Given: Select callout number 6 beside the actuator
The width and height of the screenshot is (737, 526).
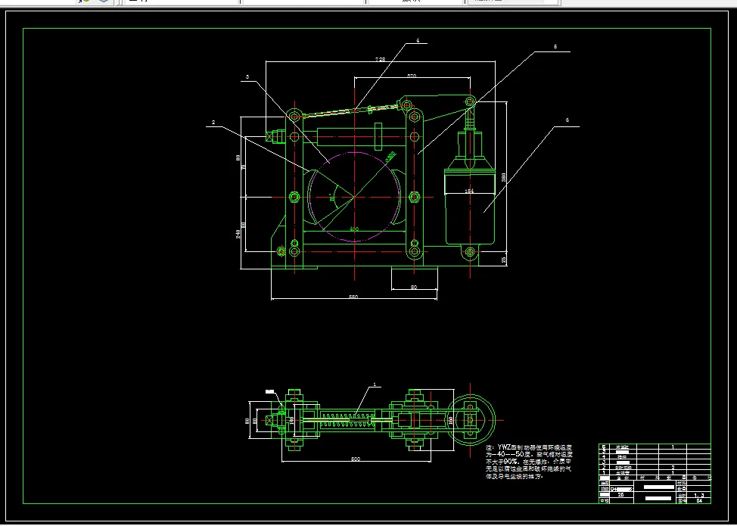Looking at the screenshot, I should (x=567, y=120).
